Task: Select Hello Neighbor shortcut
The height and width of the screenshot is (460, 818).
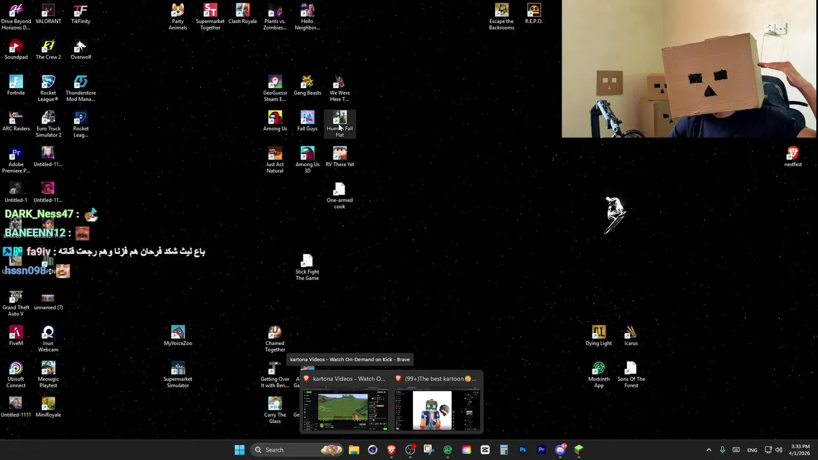Action: (x=307, y=17)
